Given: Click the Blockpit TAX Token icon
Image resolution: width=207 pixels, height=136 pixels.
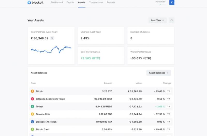Looking at the screenshot, I should (x=32, y=122).
